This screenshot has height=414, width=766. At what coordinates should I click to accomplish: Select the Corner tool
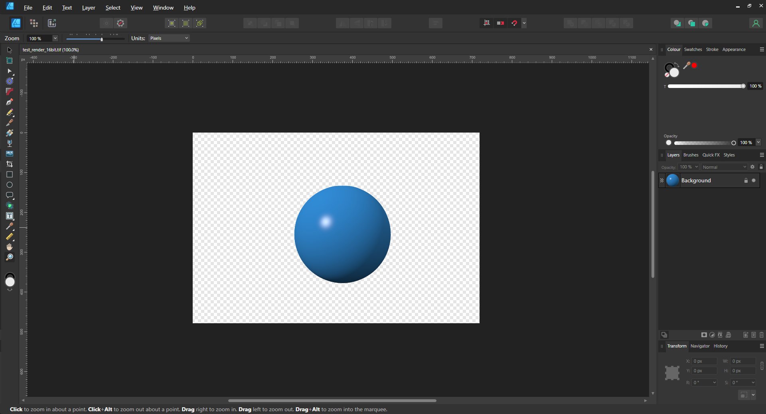10,92
